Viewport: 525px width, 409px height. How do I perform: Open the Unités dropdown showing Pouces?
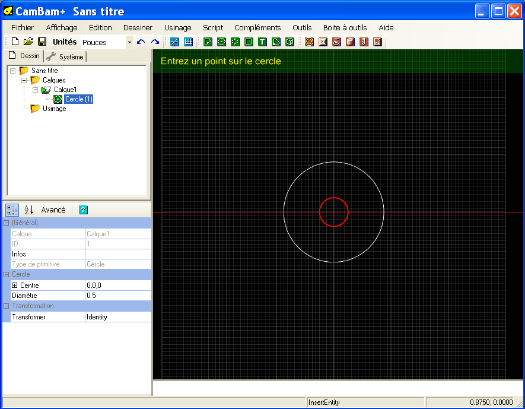tap(129, 42)
